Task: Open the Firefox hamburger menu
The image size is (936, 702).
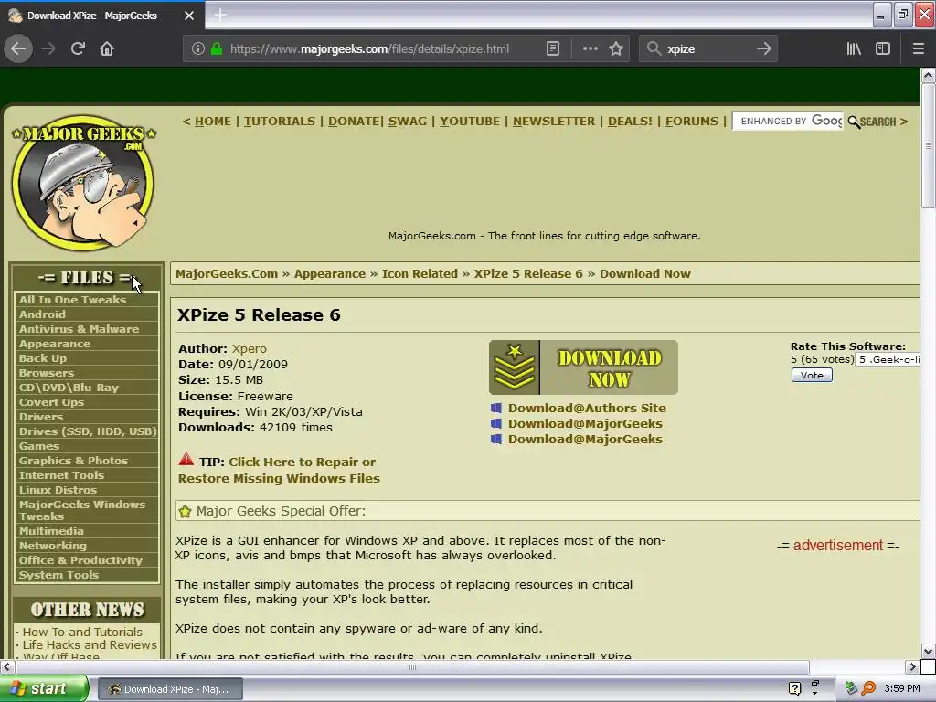Action: [918, 48]
